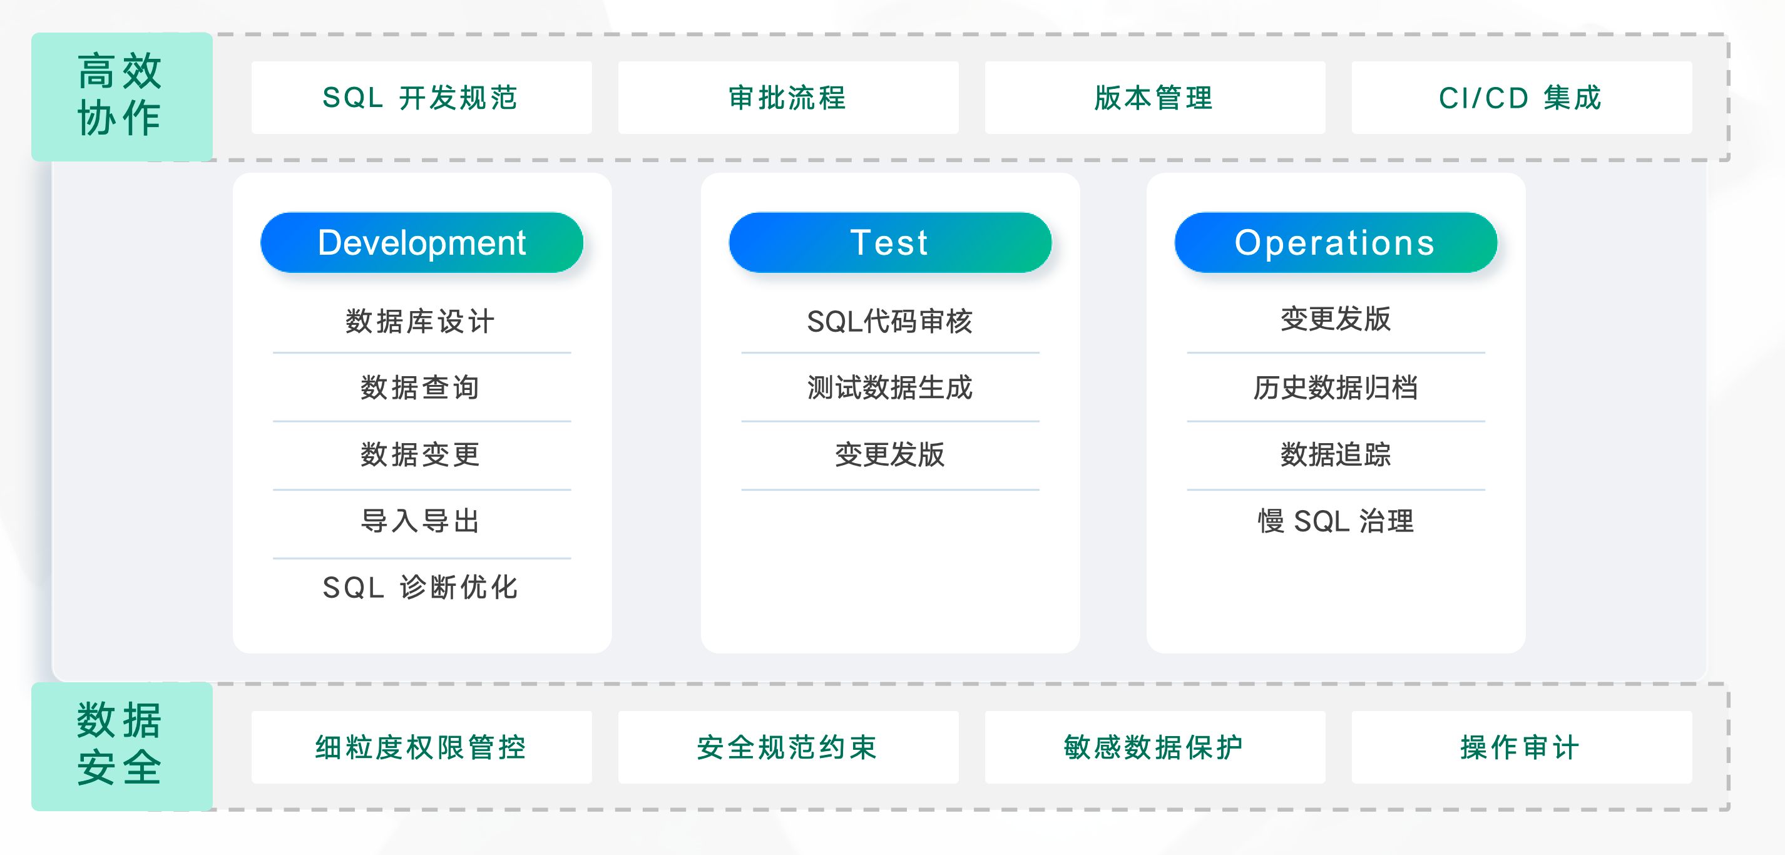Viewport: 1785px width, 855px height.
Task: Select the 细粒度权限管控 box
Action: click(x=421, y=747)
